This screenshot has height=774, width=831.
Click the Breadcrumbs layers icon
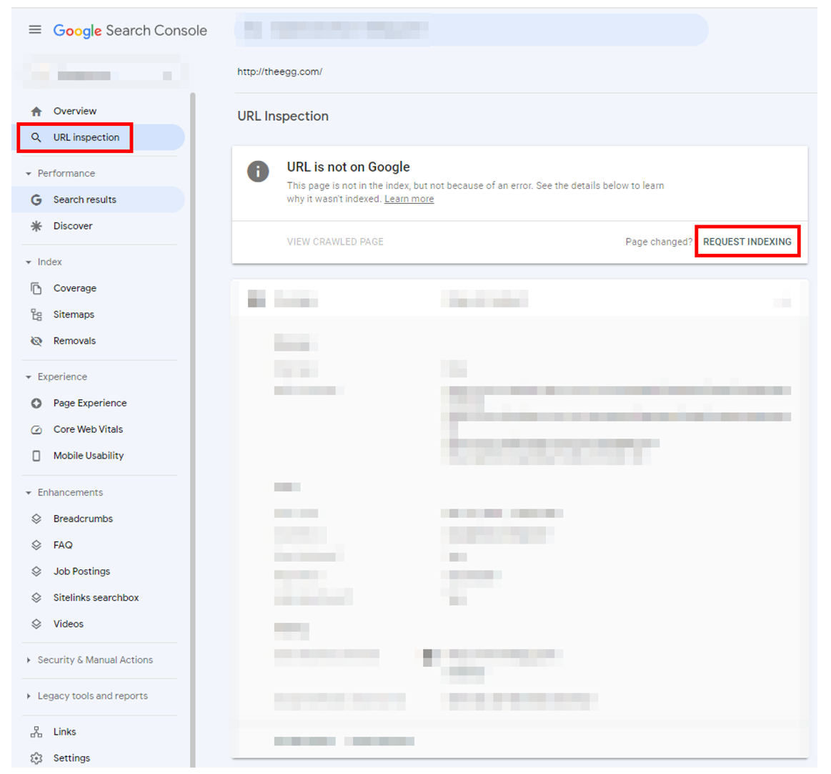click(36, 519)
